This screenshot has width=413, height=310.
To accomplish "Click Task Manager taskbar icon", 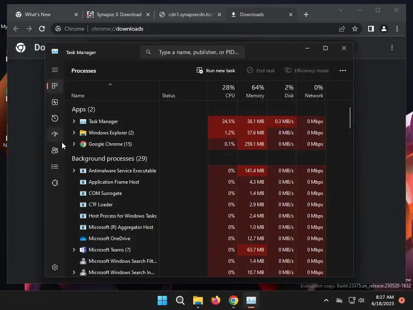I will 251,300.
